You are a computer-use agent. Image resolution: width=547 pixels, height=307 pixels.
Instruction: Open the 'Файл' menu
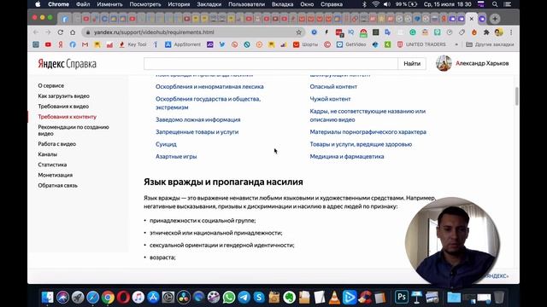(83, 4)
